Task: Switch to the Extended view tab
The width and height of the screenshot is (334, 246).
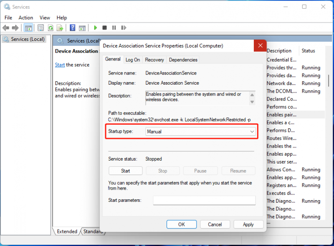Action: pos(67,231)
